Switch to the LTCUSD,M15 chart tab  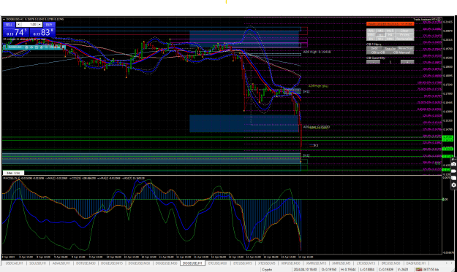366,263
